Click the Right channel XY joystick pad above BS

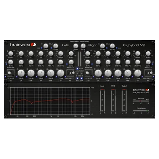click(88, 73)
